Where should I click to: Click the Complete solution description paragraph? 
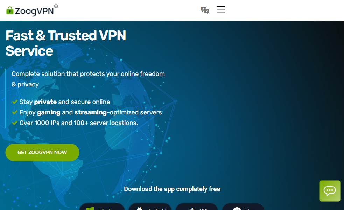(88, 79)
